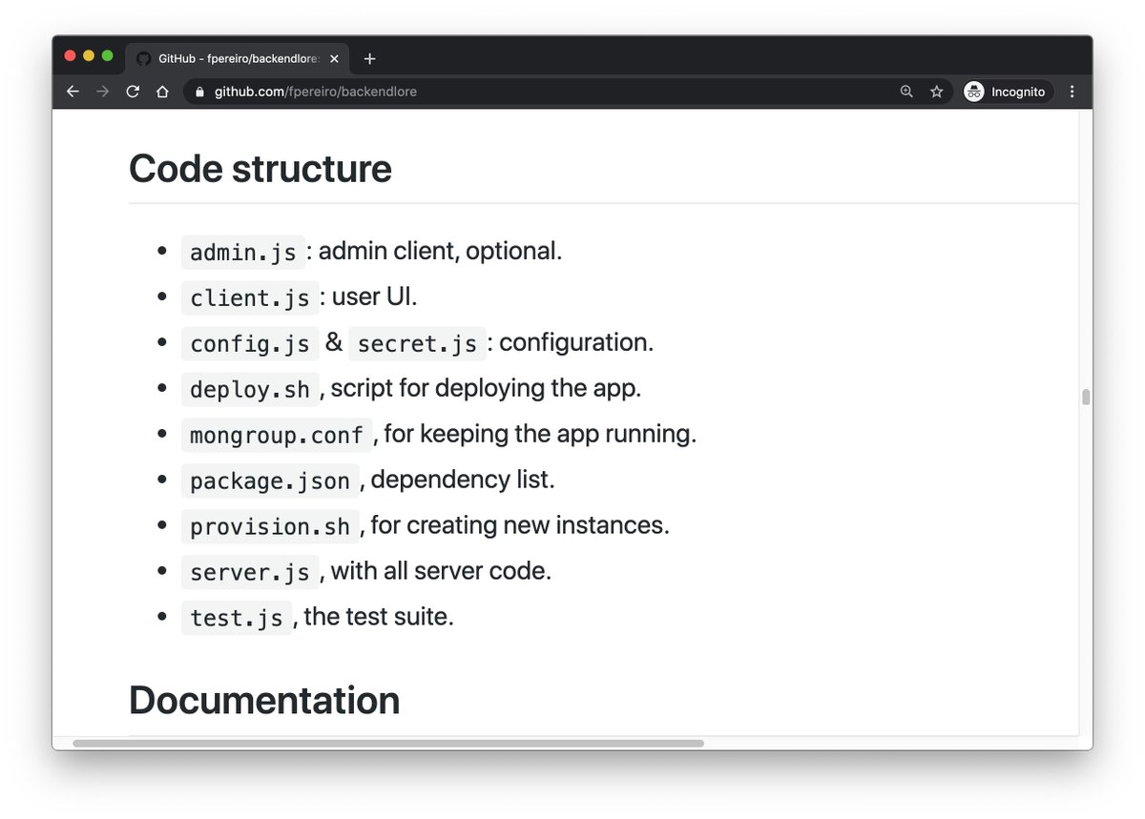Viewport: 1145px width, 819px height.
Task: Click the provision.sh code label
Action: (x=270, y=526)
